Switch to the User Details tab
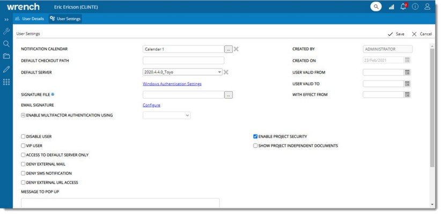The image size is (441, 214). (30, 19)
